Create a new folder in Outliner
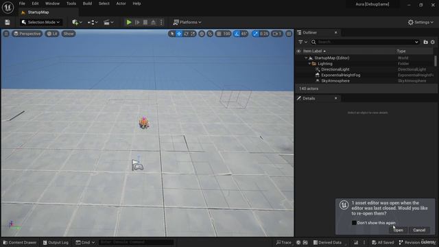This screenshot has height=247, width=439. pyautogui.click(x=425, y=42)
